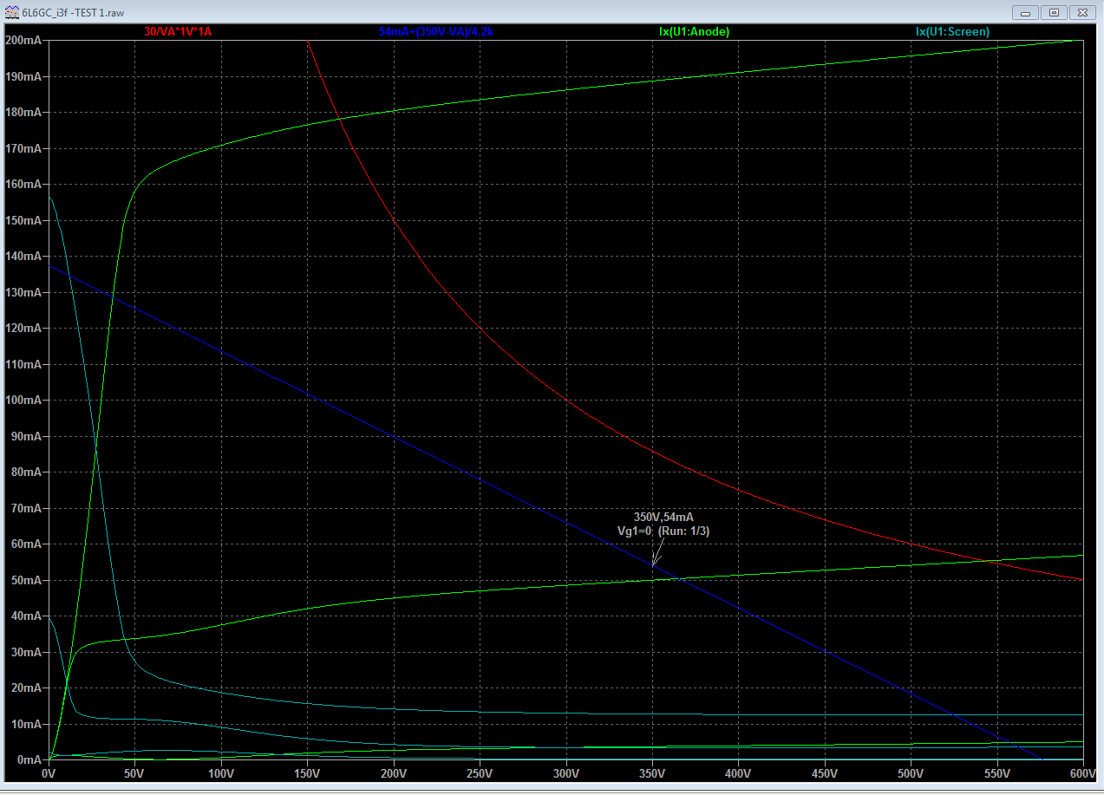
Task: Click the red 30/VA*1V*1A trace label
Action: tap(178, 32)
